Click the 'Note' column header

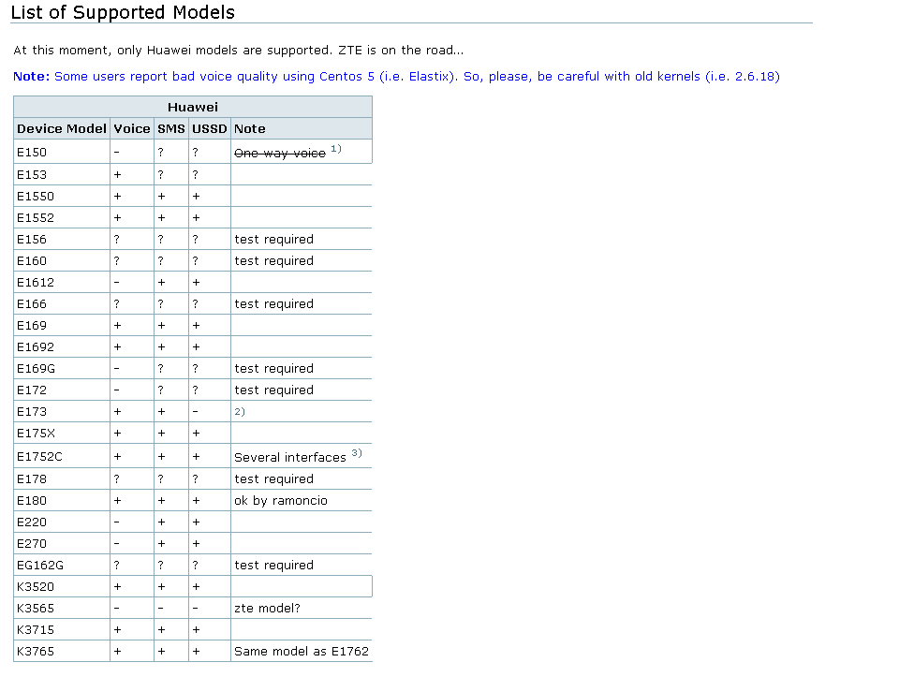point(302,128)
